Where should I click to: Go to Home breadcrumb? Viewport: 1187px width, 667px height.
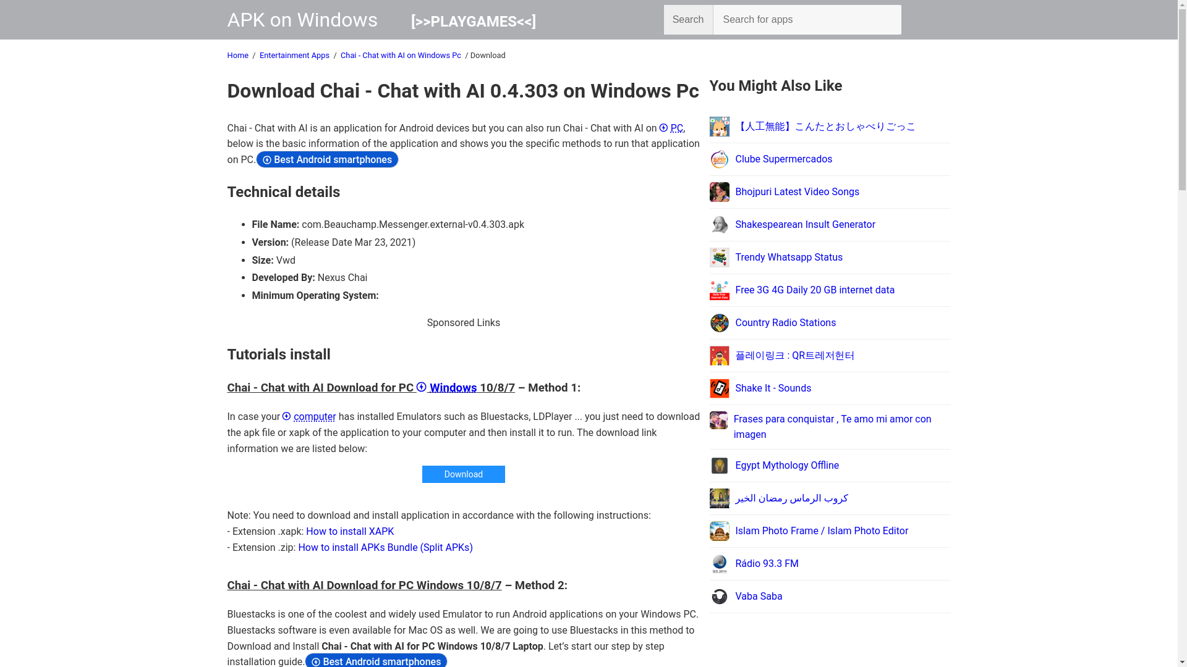[x=238, y=56]
